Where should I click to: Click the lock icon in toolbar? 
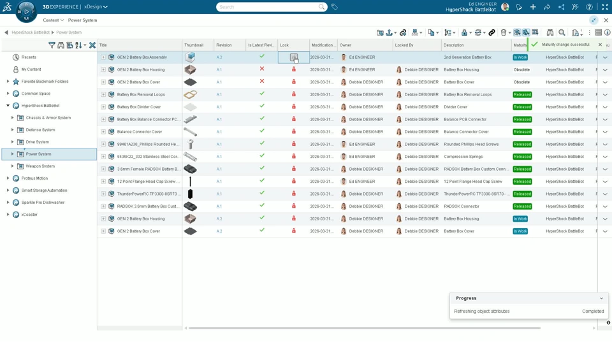click(464, 32)
